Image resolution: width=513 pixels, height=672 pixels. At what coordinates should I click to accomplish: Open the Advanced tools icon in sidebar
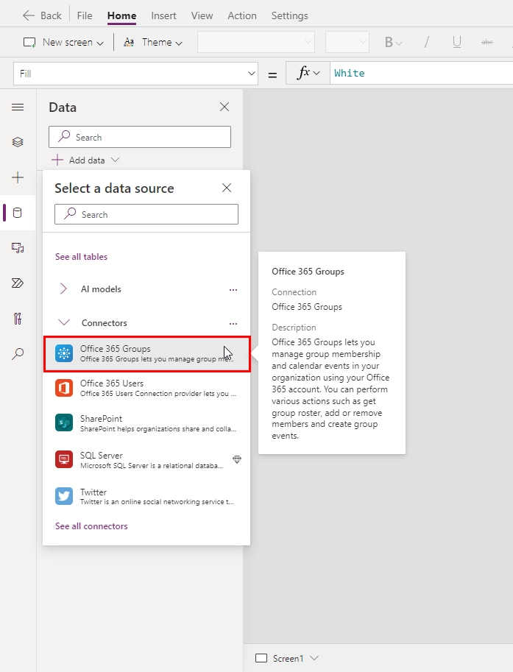point(18,319)
